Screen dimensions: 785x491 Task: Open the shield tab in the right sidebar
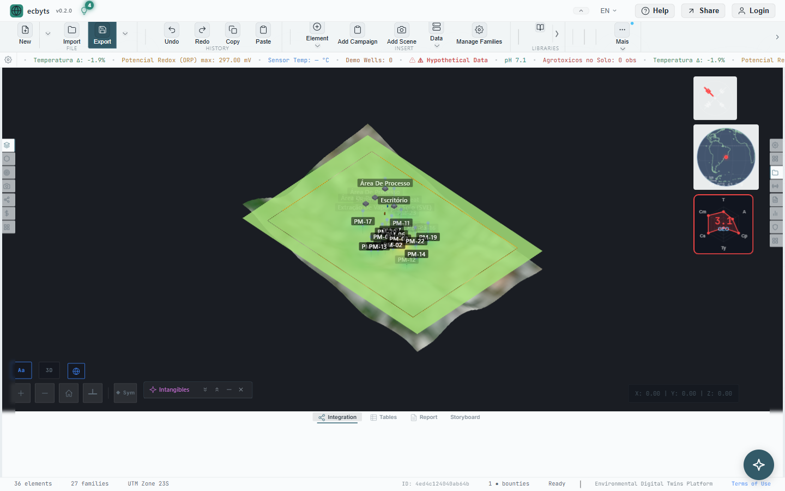pos(775,227)
